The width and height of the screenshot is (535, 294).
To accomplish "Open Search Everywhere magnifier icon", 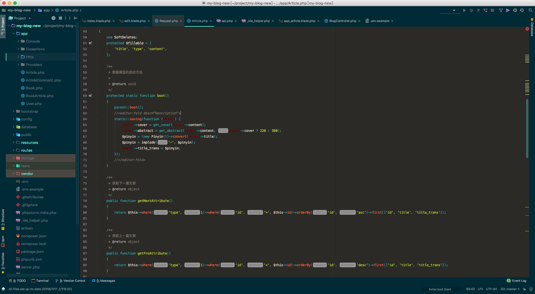I will pyautogui.click(x=531, y=10).
